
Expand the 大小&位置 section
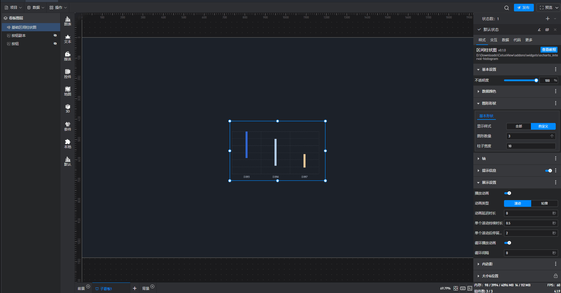click(x=478, y=276)
